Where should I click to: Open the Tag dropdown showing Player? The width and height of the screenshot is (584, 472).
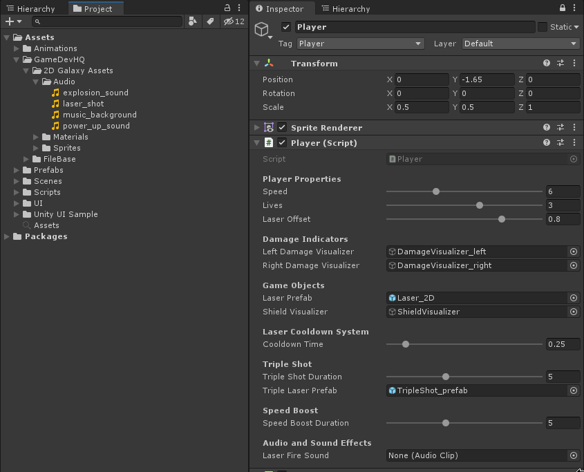point(360,44)
